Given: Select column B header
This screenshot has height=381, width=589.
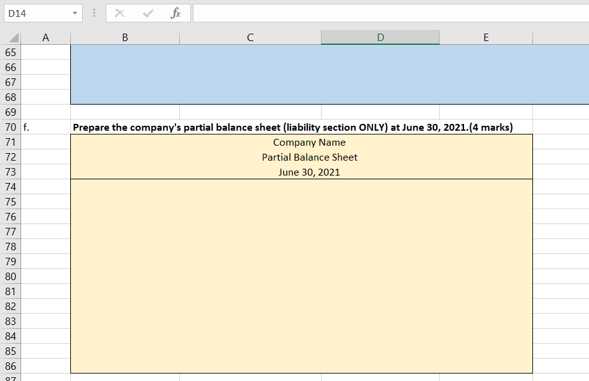Looking at the screenshot, I should (125, 37).
